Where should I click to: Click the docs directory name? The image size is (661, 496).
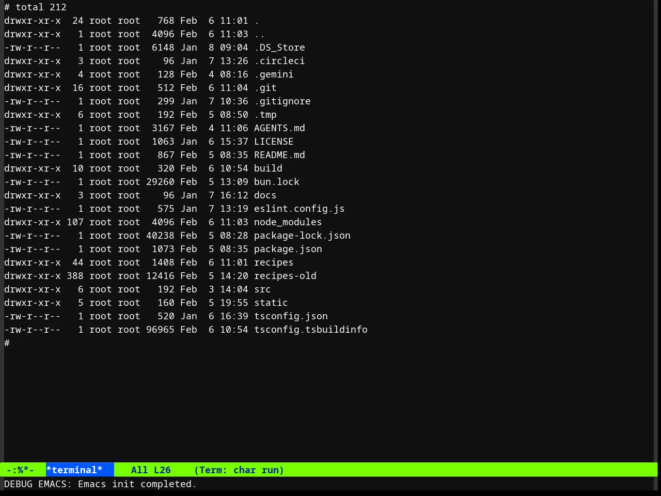pos(265,195)
